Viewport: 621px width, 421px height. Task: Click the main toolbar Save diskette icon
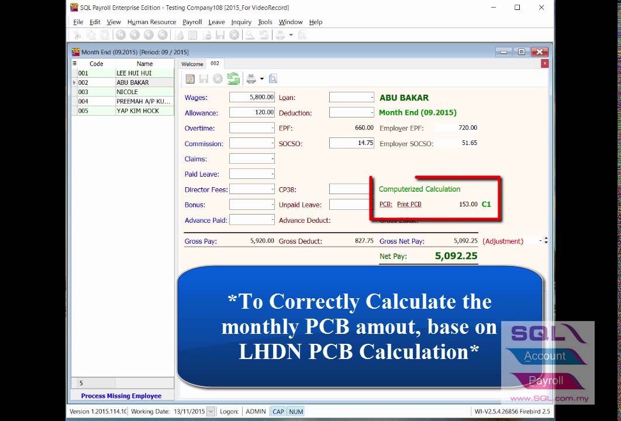(x=220, y=35)
